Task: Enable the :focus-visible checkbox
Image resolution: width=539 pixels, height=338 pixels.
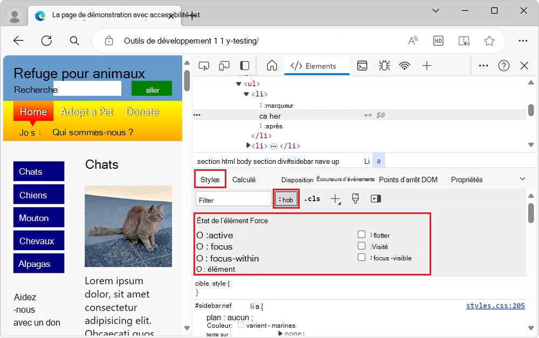Action: click(361, 257)
